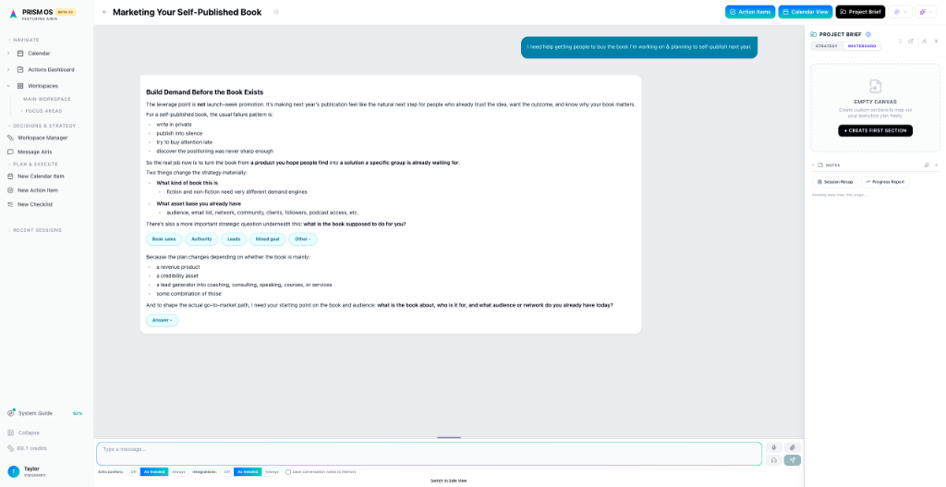Click the Collapse sidebar icon
946x487 pixels.
[x=11, y=432]
